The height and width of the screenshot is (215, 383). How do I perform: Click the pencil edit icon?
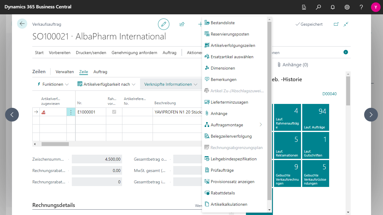(164, 24)
